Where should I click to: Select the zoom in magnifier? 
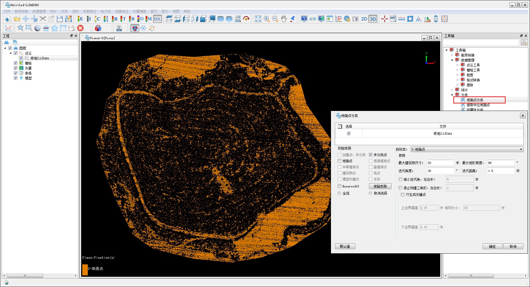coord(267,19)
